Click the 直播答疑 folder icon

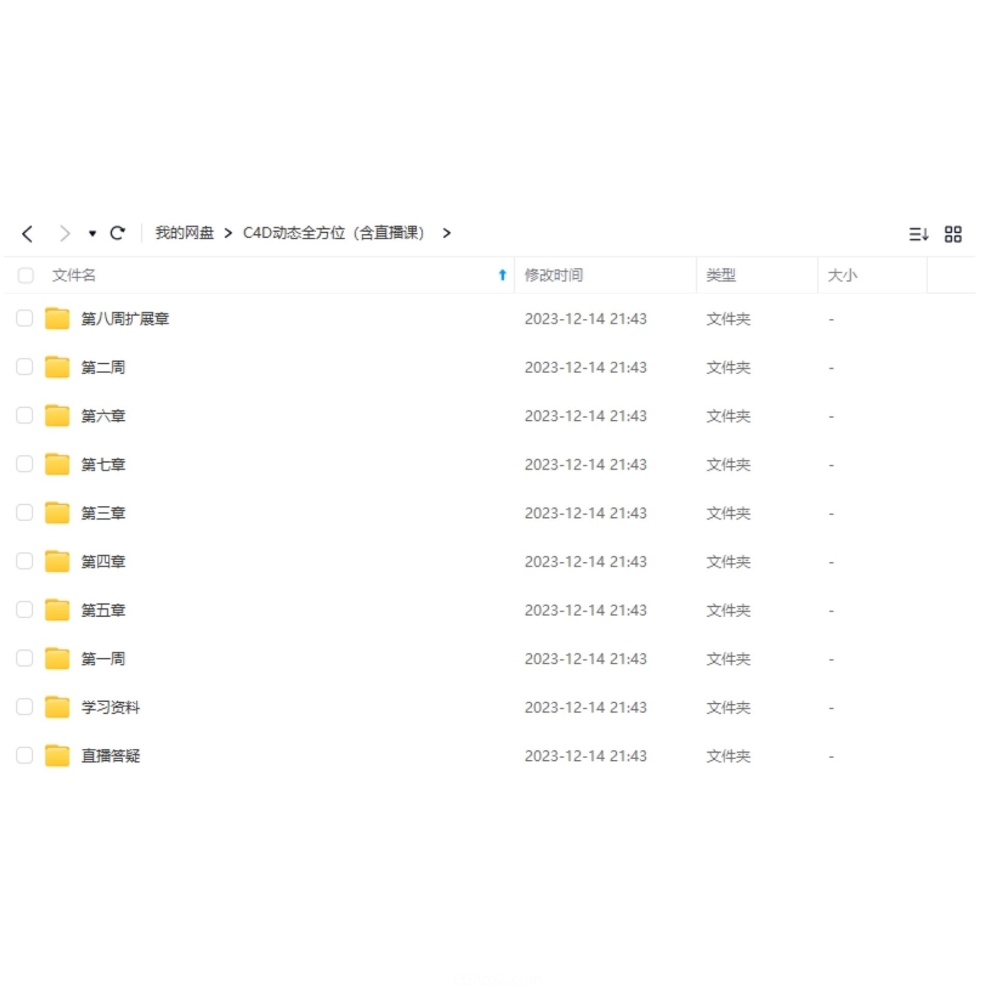tap(57, 756)
